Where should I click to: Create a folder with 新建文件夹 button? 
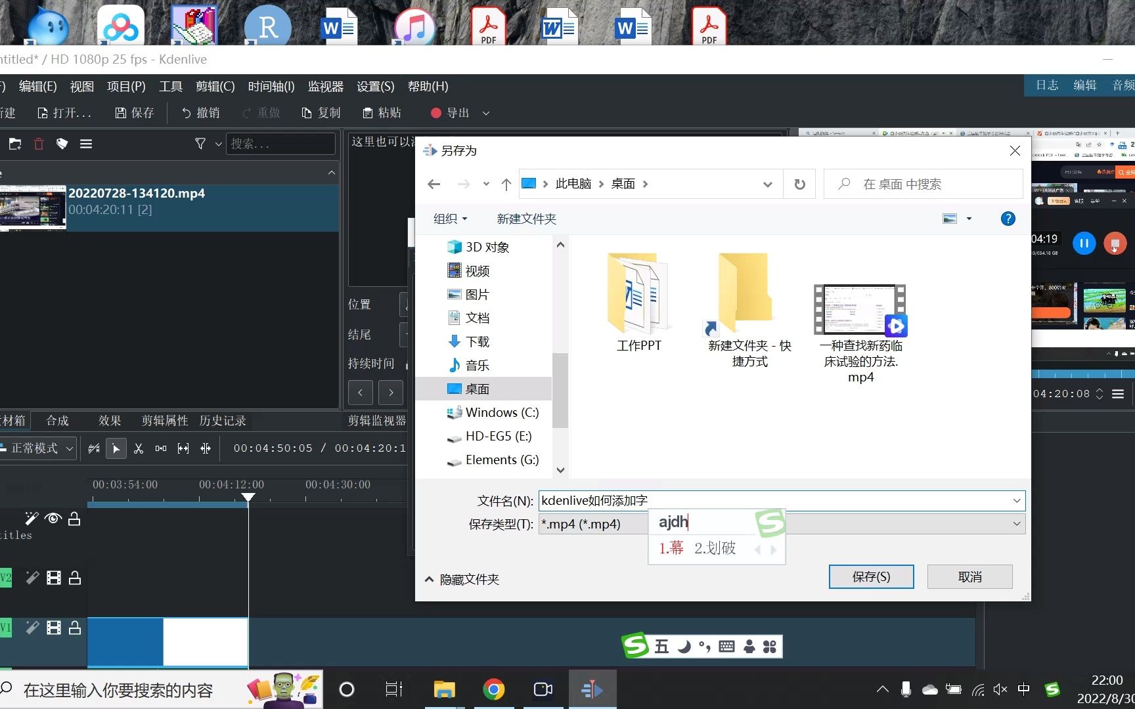(x=525, y=219)
